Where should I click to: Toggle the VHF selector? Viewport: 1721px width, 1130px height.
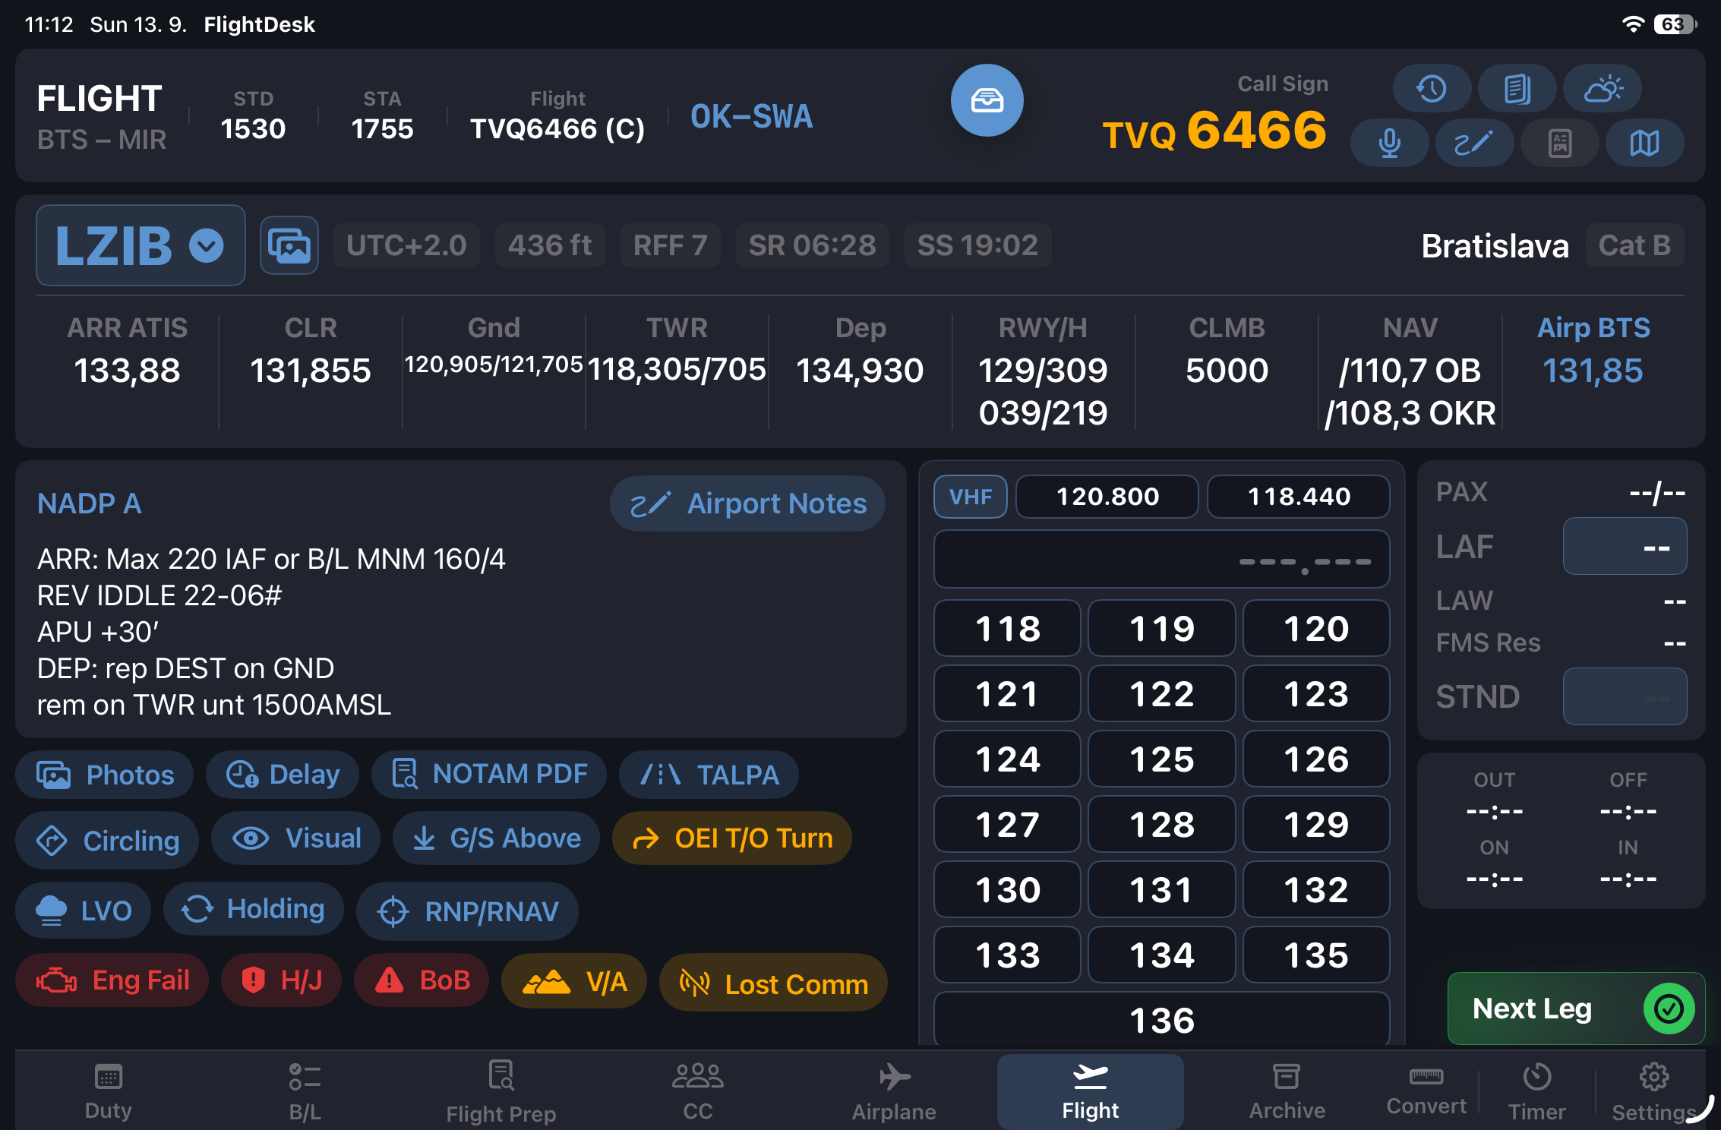(x=971, y=497)
